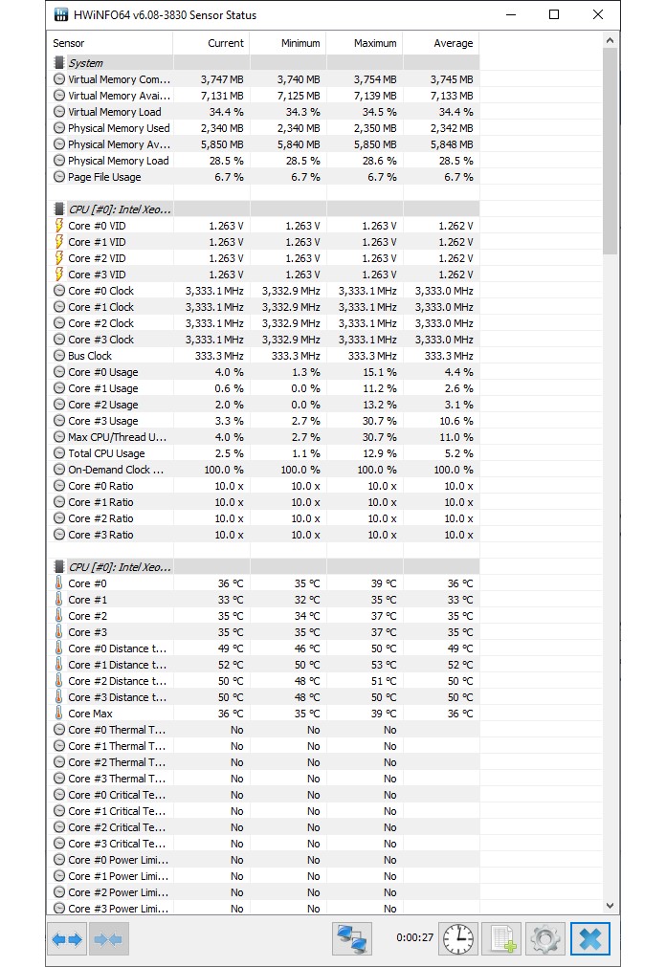The image size is (666, 967).
Task: Close sensors with the blue X button
Action: tap(590, 938)
